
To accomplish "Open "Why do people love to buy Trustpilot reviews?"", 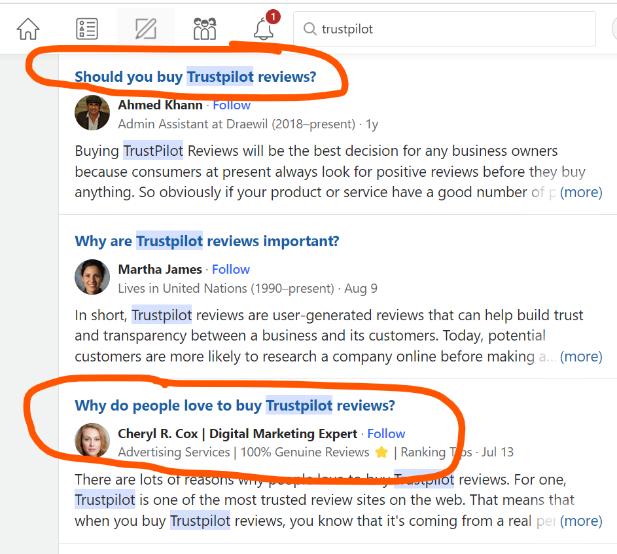I will click(x=235, y=405).
